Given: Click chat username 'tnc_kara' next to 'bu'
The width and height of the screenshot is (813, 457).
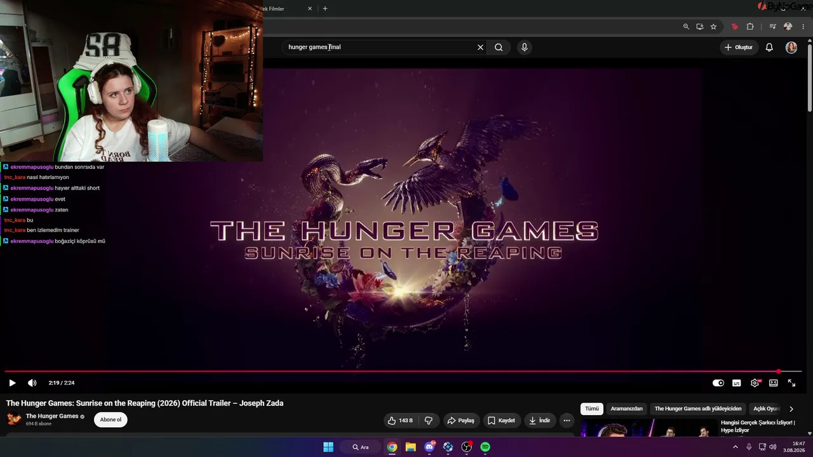Looking at the screenshot, I should point(15,220).
